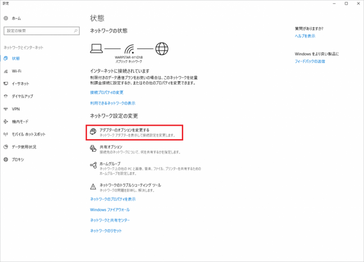Click 利用できるネットワークの表示 link

[113, 103]
